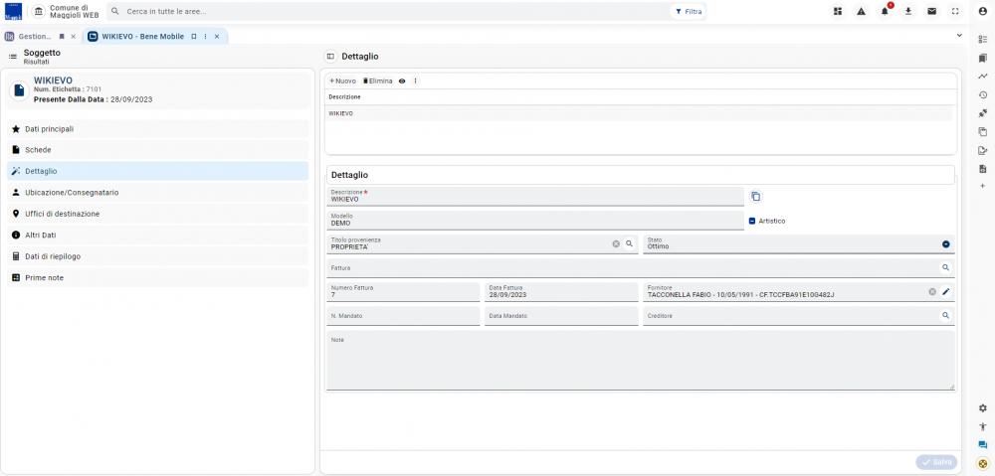Open the trend line chart icon in sidebar
995x476 pixels.
[x=983, y=77]
